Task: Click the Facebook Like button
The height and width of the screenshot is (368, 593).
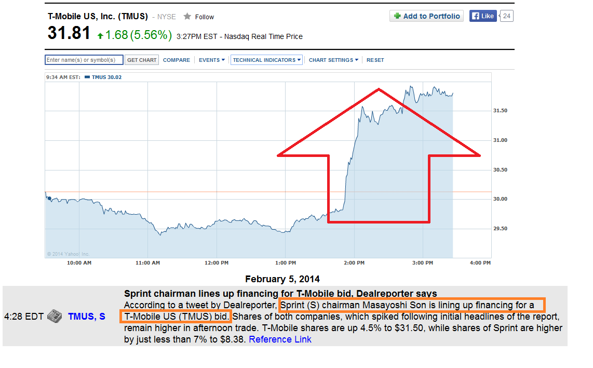Action: click(483, 16)
